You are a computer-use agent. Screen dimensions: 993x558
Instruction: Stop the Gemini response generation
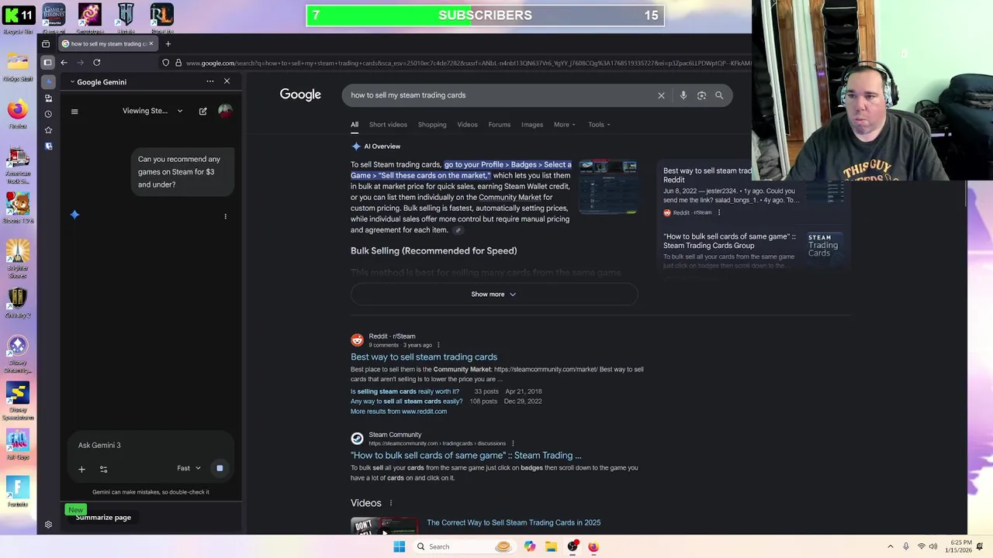pos(220,468)
